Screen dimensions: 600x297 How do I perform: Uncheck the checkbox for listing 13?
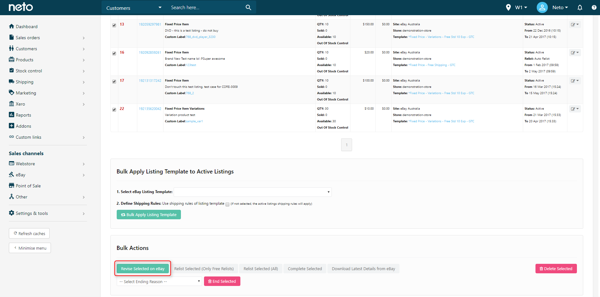pyautogui.click(x=114, y=25)
